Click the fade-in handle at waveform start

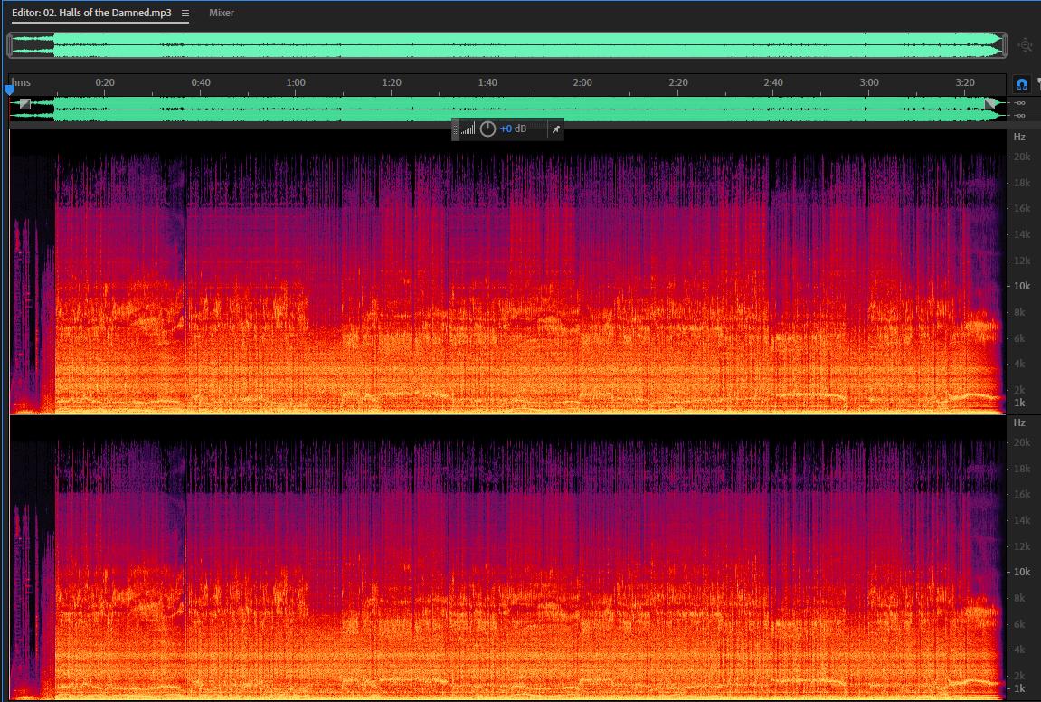(x=24, y=103)
